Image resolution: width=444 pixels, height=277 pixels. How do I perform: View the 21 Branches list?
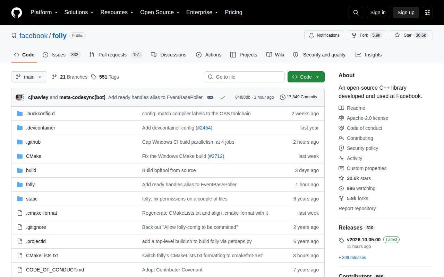(x=70, y=77)
